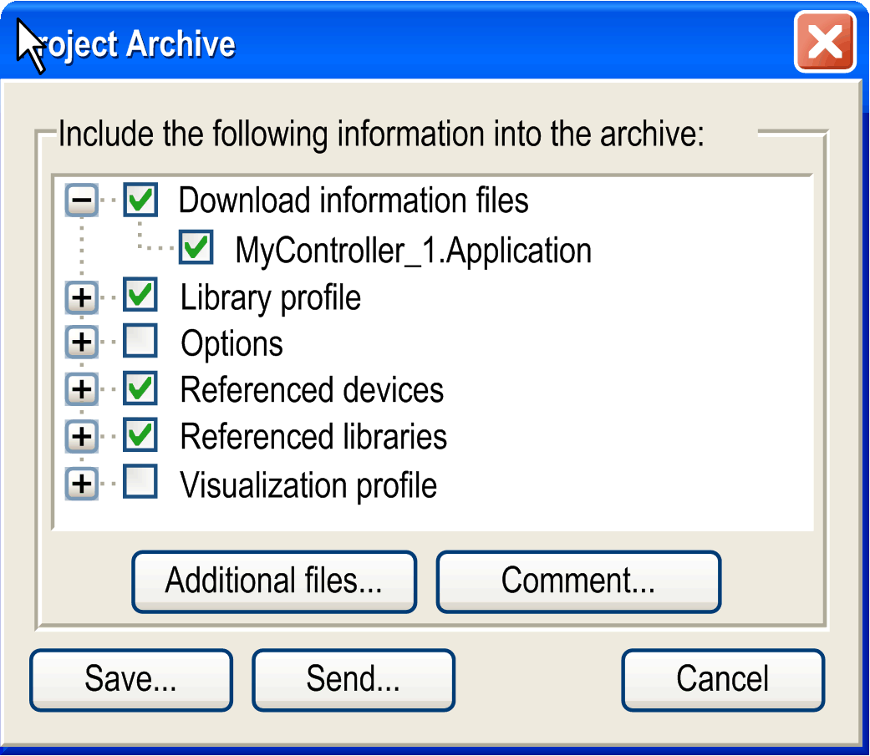The width and height of the screenshot is (870, 756).
Task: Send the project archive
Action: click(x=354, y=680)
